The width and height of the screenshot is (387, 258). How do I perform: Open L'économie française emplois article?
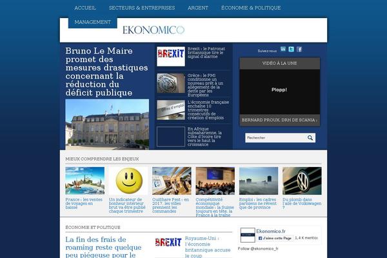tap(208, 110)
